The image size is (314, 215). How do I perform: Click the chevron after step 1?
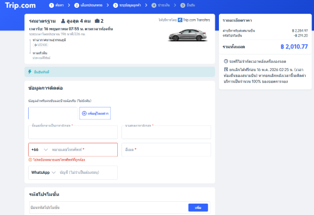click(x=69, y=5)
